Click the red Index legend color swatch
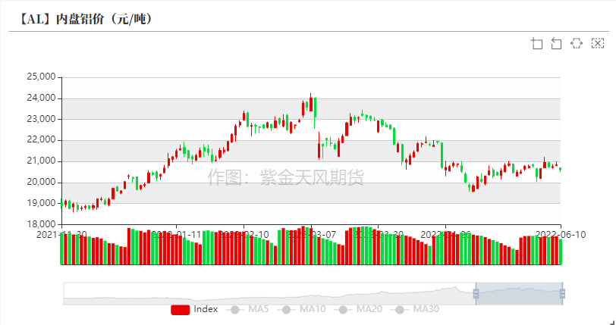This screenshot has height=325, width=616. [x=180, y=309]
